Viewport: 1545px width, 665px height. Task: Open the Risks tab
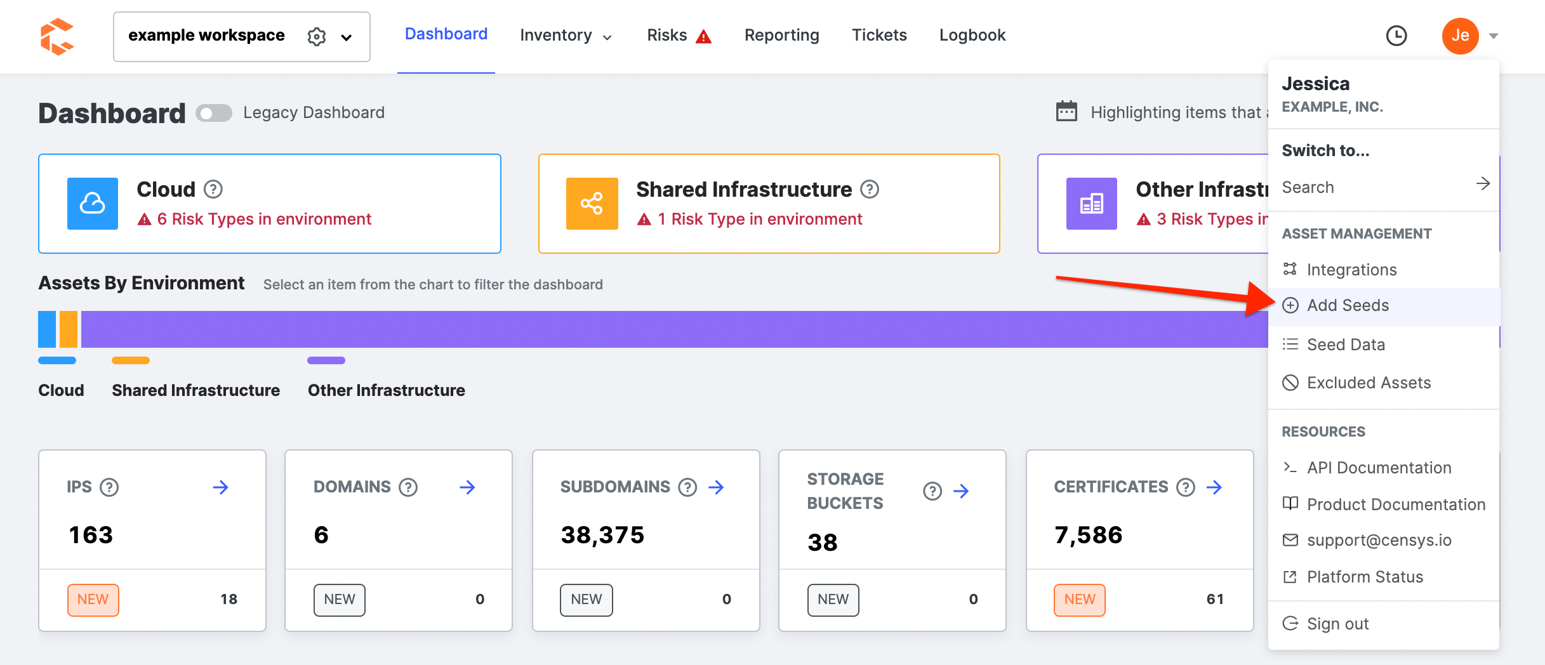(x=666, y=35)
